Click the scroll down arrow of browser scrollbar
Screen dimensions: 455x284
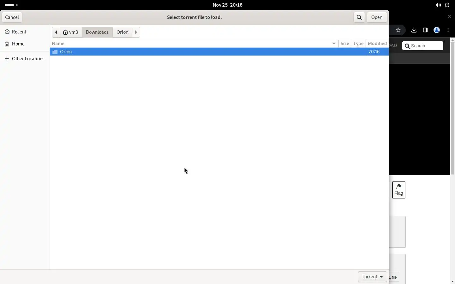click(453, 281)
